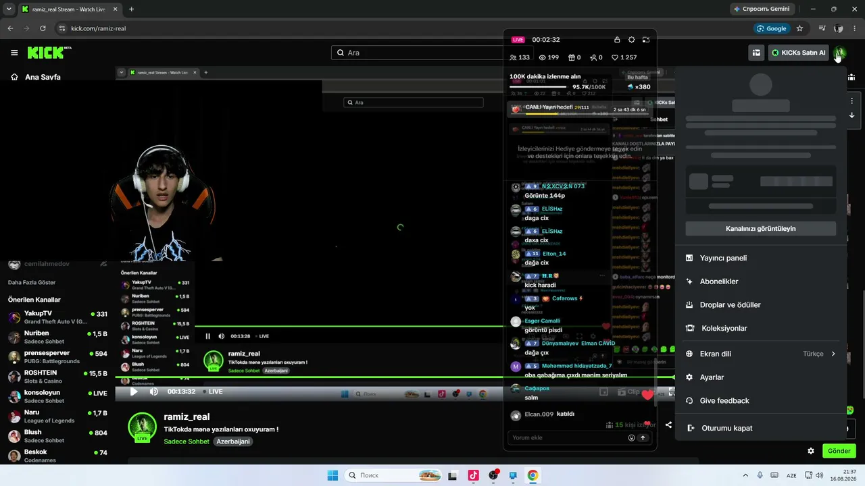Click the KICKs Satın Al button
Image resolution: width=865 pixels, height=486 pixels.
point(799,53)
